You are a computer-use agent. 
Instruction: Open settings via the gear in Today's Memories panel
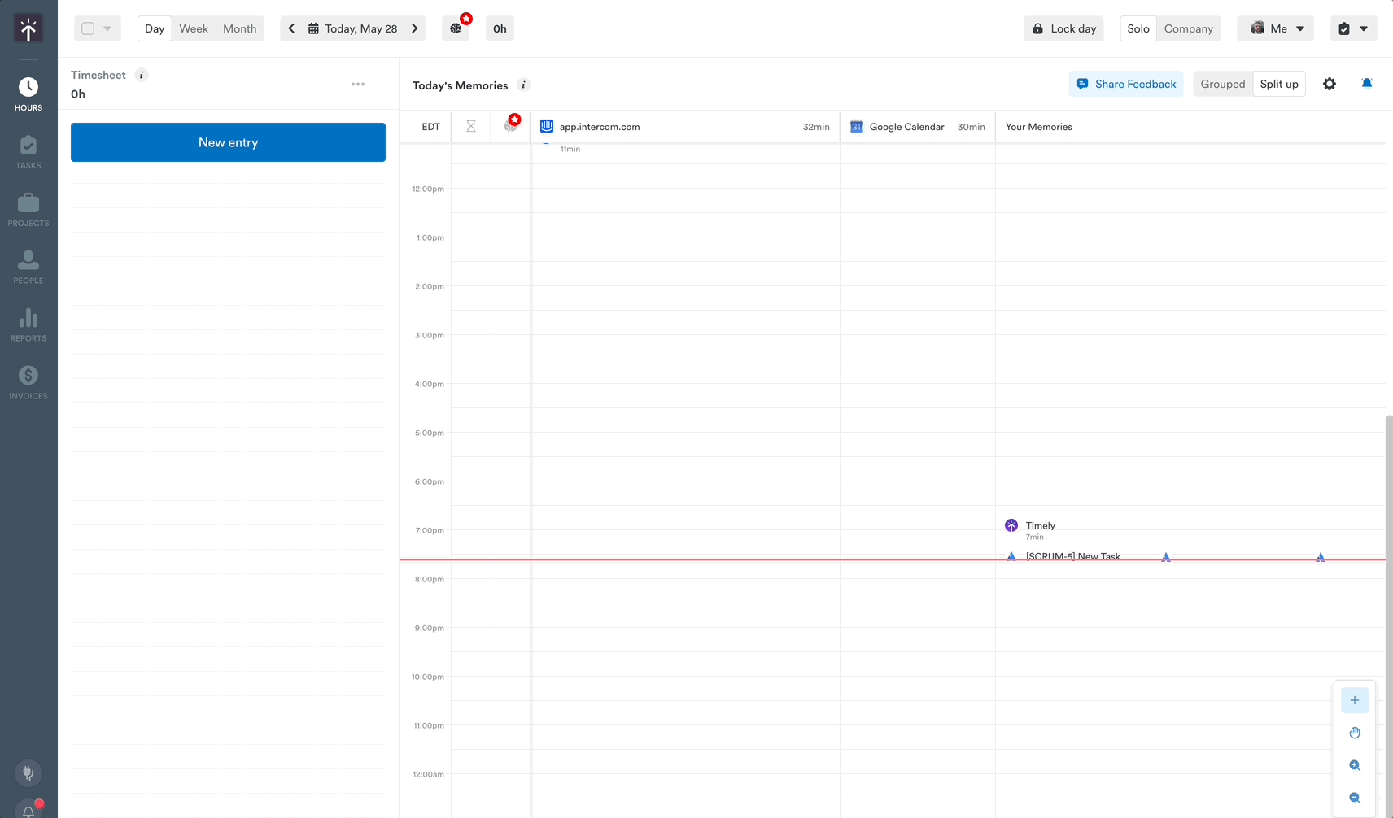click(x=1330, y=84)
